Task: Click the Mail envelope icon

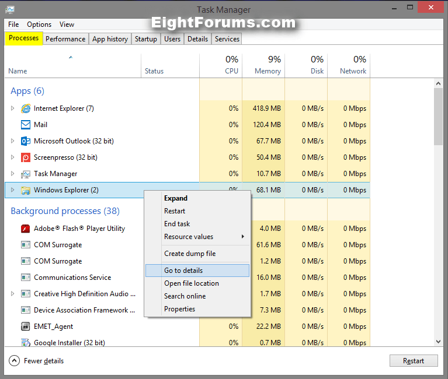Action: point(26,125)
